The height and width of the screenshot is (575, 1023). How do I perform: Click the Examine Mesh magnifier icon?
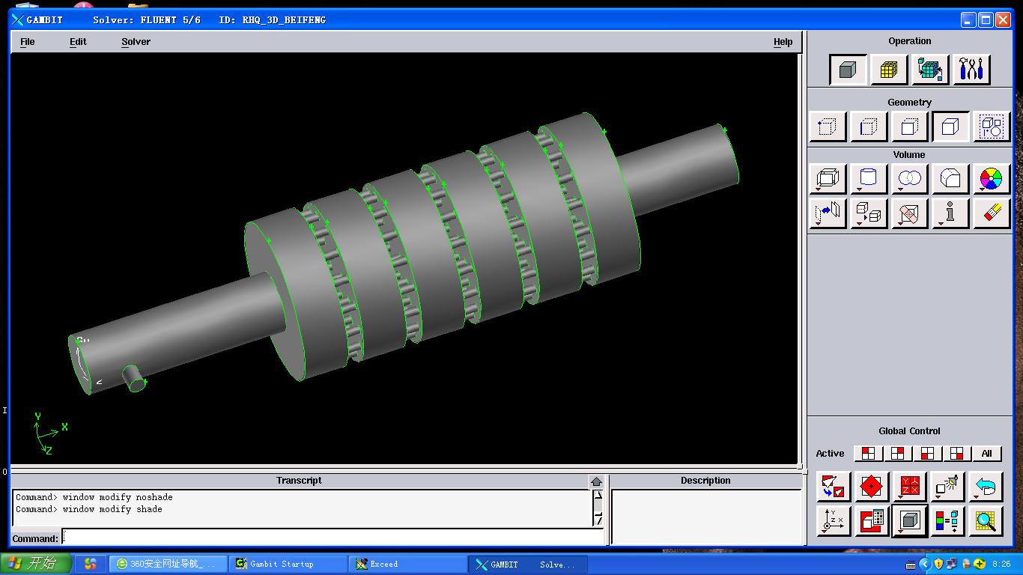tap(986, 521)
